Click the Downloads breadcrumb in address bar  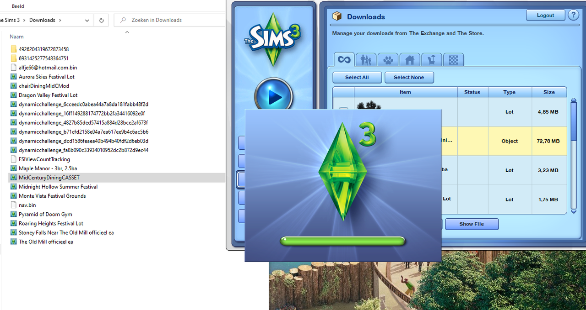[42, 20]
